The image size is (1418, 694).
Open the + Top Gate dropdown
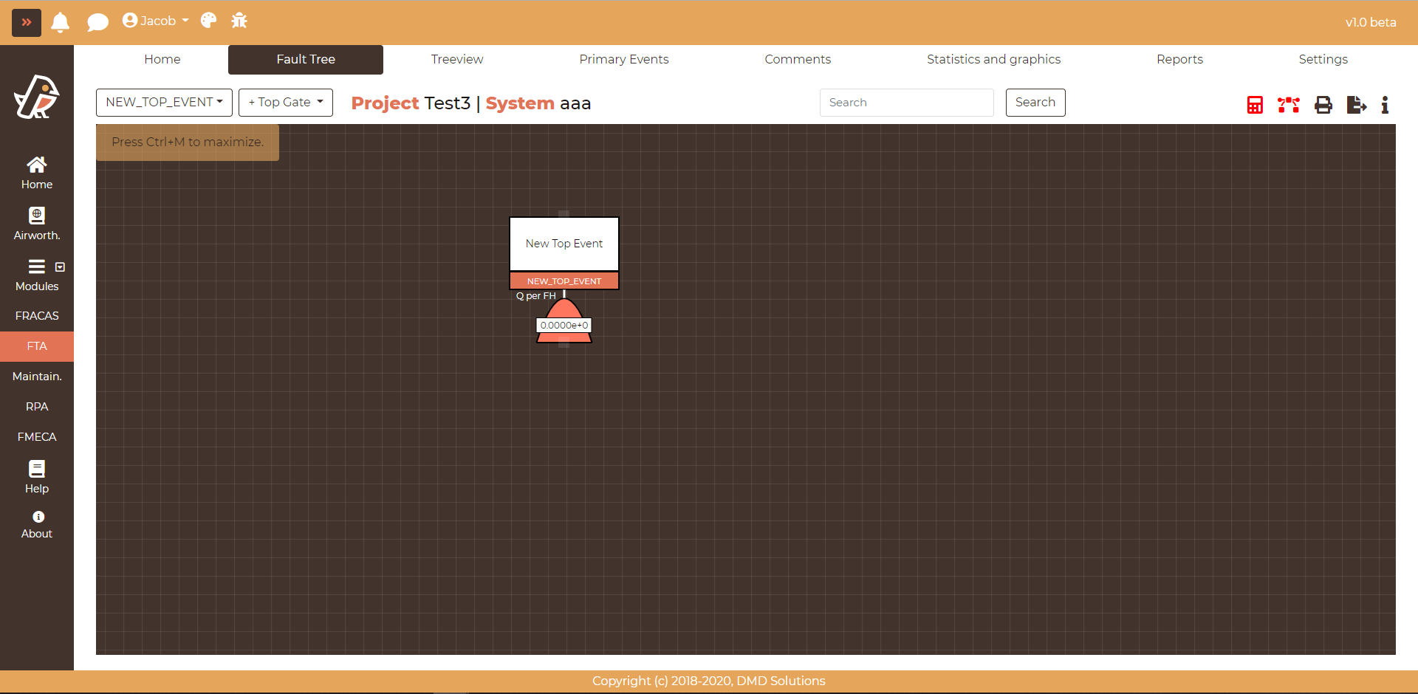point(286,103)
